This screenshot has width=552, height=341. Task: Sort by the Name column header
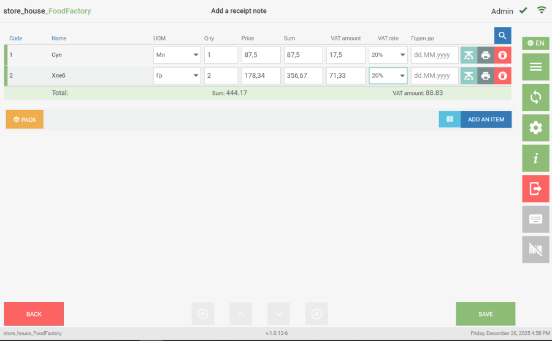pyautogui.click(x=59, y=38)
